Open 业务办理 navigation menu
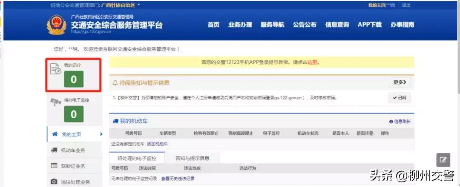The height and width of the screenshot is (187, 460). click(240, 25)
